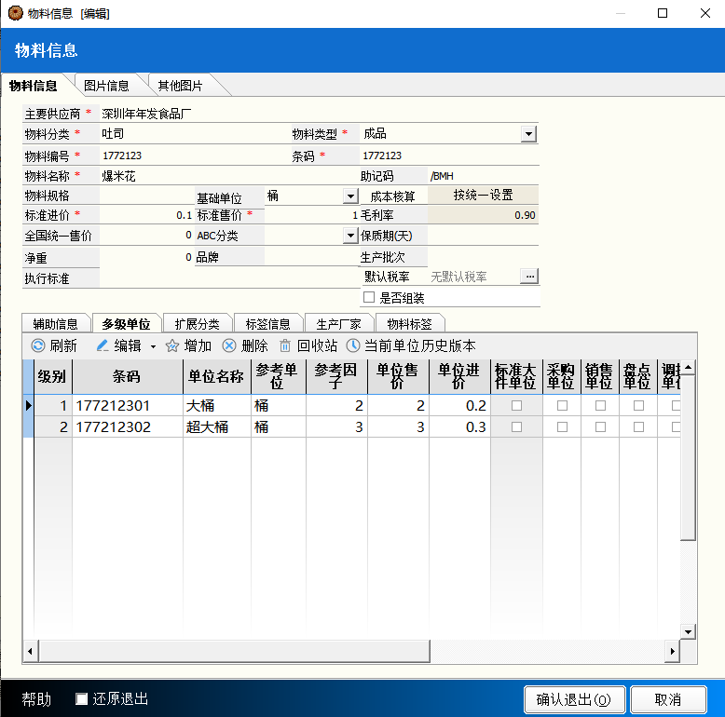Image resolution: width=725 pixels, height=717 pixels.
Task: Tick 盘点单位 checkbox for 大桶 row
Action: click(638, 406)
